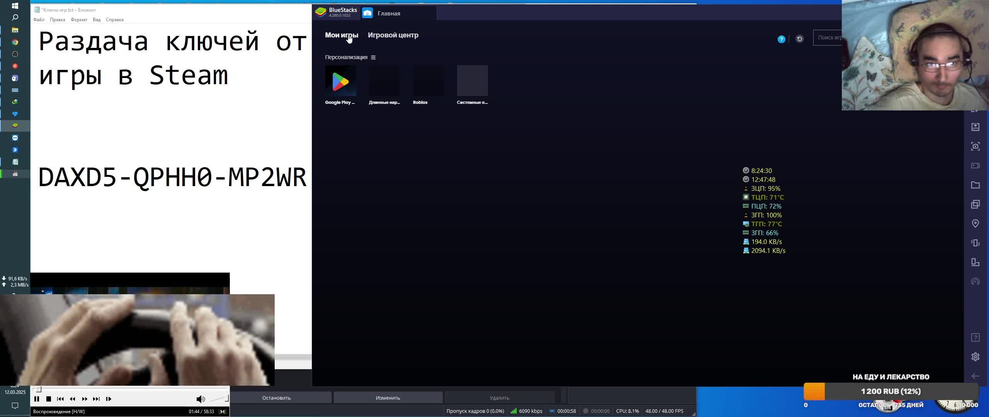Click the Остановить button

point(276,398)
